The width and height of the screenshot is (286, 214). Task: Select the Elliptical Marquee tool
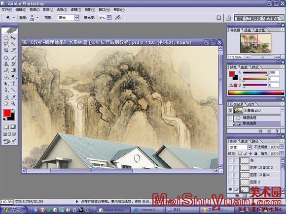(6, 38)
